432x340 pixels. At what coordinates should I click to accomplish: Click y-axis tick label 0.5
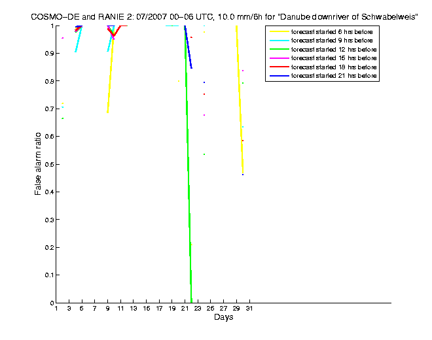[49, 164]
